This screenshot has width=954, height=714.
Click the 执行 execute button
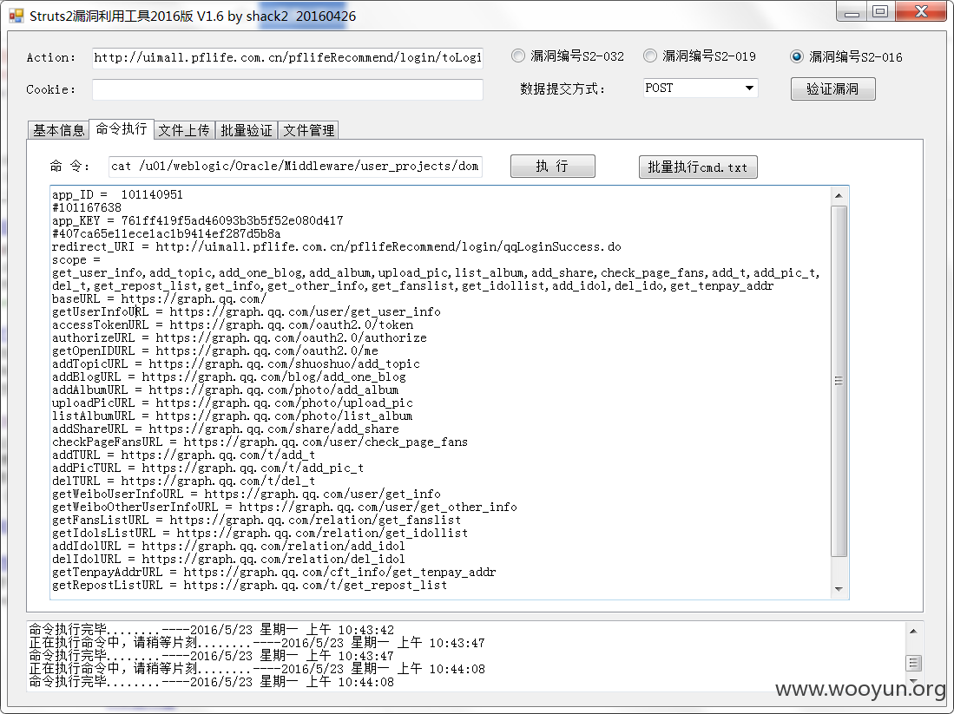tap(552, 166)
